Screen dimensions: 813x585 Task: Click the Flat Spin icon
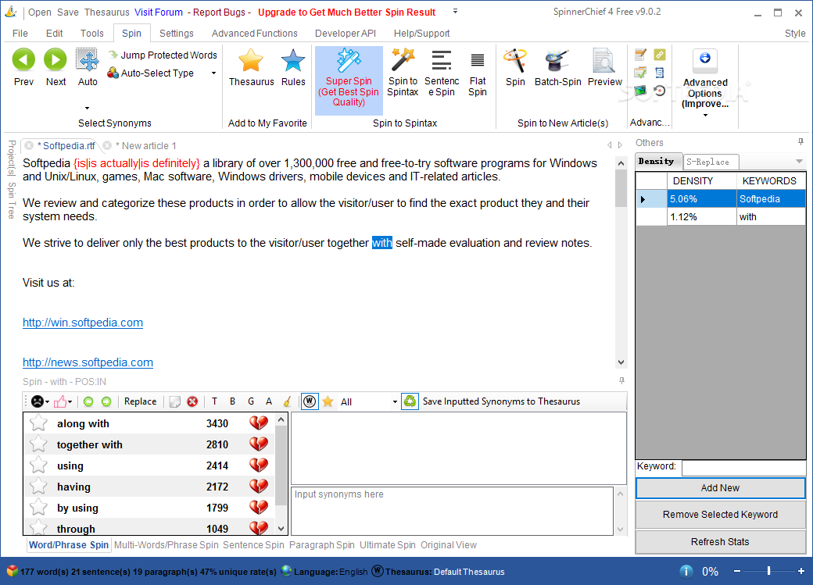[x=478, y=60]
